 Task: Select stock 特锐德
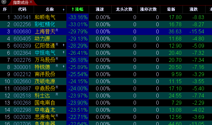pyautogui.click(x=42, y=67)
